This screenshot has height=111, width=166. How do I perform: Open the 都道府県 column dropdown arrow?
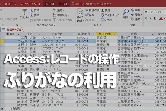pyautogui.click(x=115, y=34)
